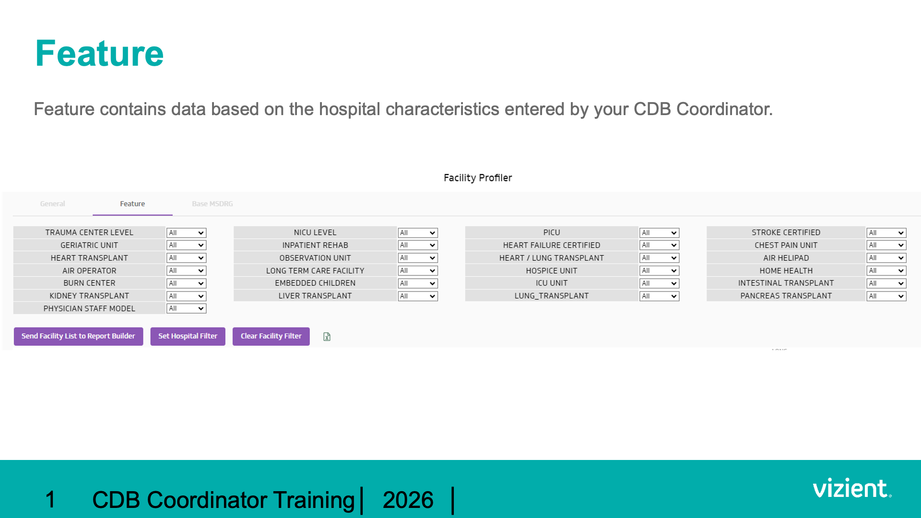Select the Stroke Certified dropdown
This screenshot has width=921, height=518.
click(886, 233)
